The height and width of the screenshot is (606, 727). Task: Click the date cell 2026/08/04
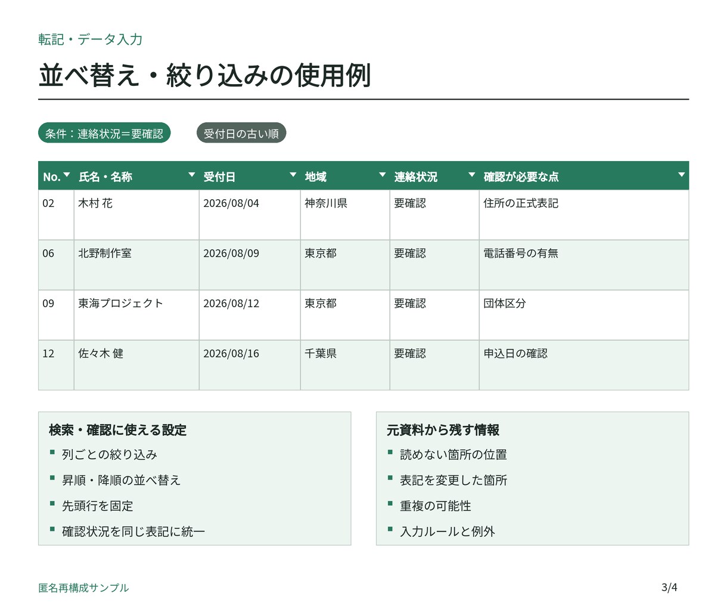click(250, 215)
